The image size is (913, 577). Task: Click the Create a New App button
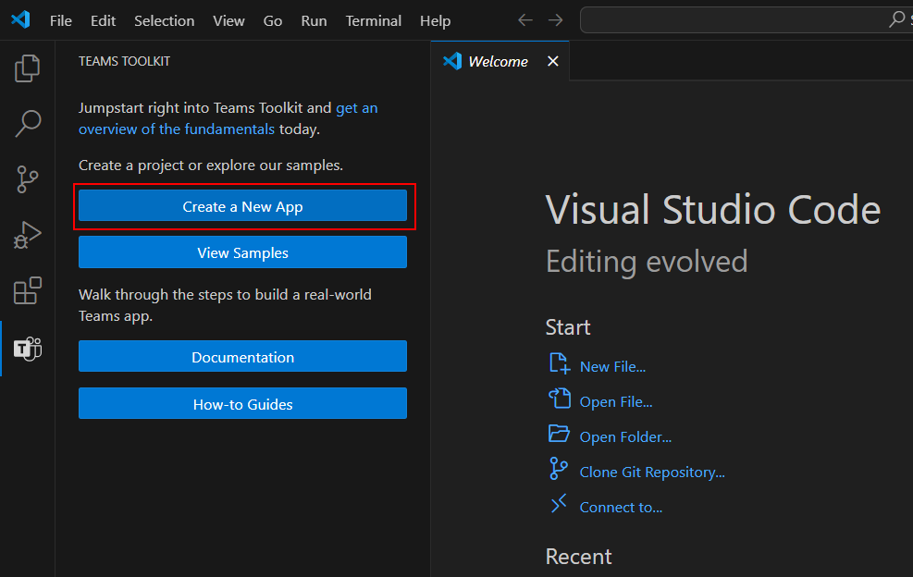242,206
